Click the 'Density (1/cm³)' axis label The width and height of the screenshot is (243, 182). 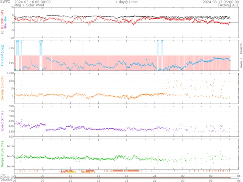click(x=2, y=88)
